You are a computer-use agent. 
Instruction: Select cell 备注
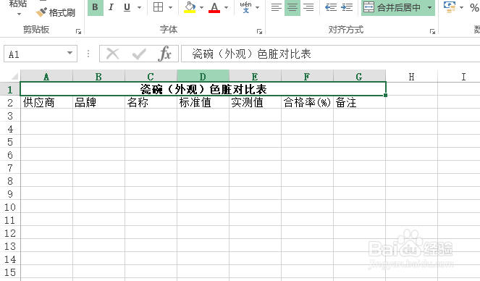point(359,102)
